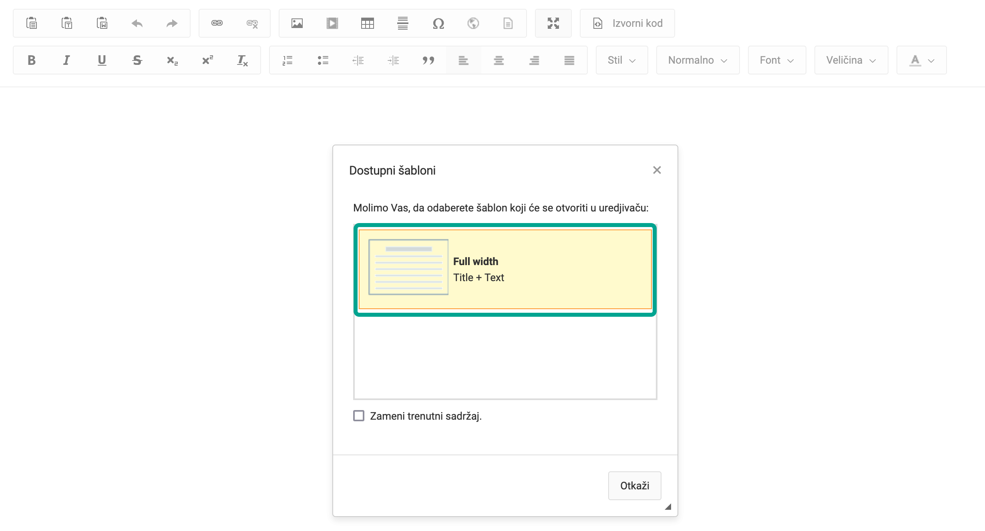Click the undo arrow icon
The width and height of the screenshot is (985, 531).
click(137, 23)
